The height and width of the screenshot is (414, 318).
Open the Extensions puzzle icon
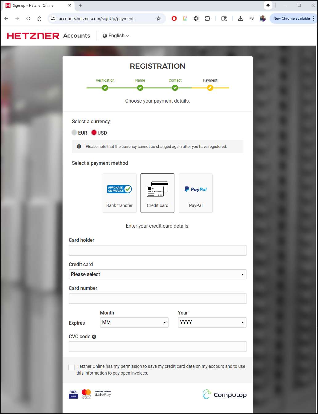tap(208, 18)
